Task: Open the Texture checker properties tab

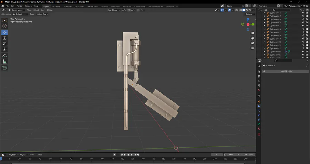Action: (259, 134)
